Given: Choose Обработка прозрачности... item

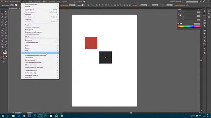Looking at the screenshot, I should [40, 37].
